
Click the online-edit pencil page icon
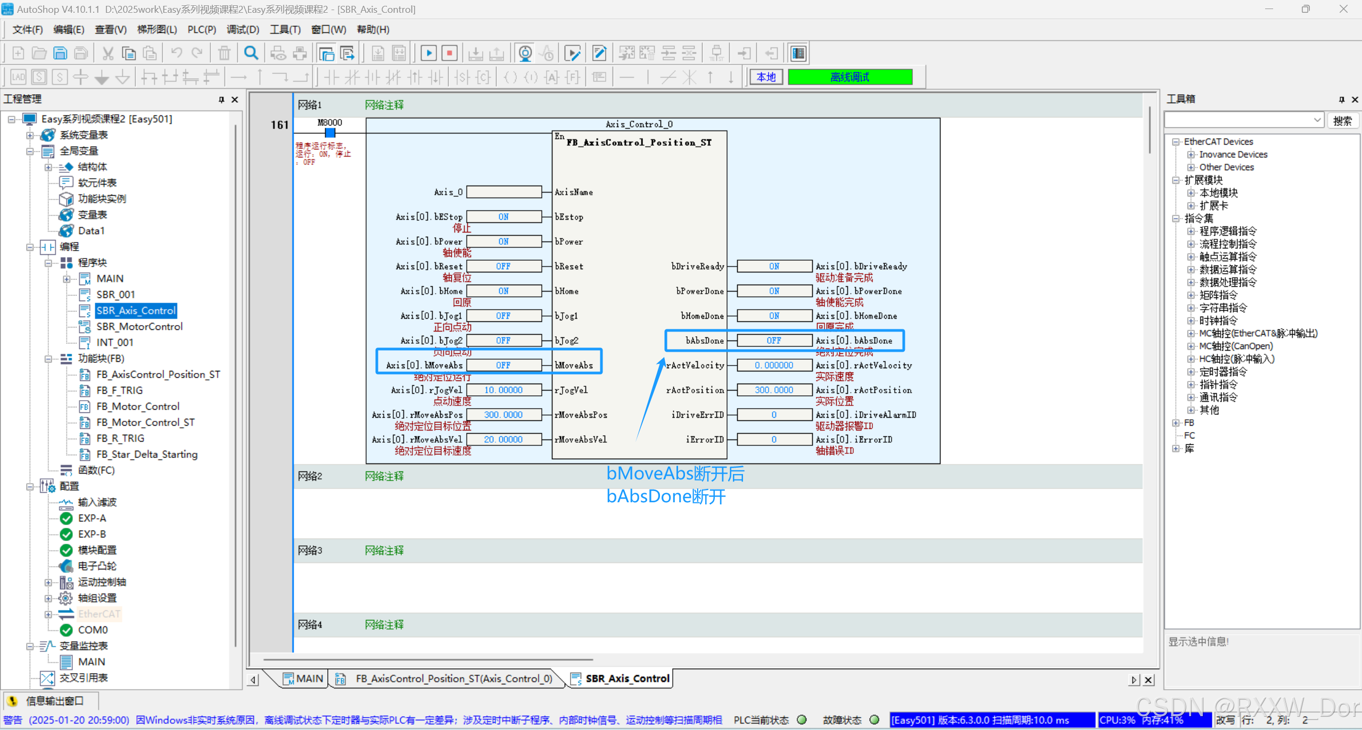[599, 53]
